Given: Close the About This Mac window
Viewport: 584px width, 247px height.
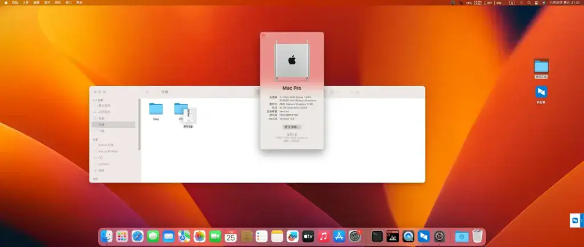Looking at the screenshot, I should pos(263,35).
